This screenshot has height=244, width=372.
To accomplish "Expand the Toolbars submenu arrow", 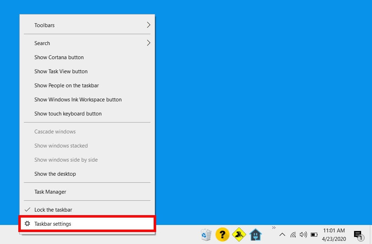I will [148, 25].
